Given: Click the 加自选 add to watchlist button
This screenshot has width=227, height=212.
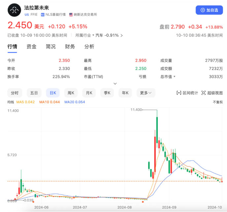Looking at the screenshot, I should tap(209, 10).
